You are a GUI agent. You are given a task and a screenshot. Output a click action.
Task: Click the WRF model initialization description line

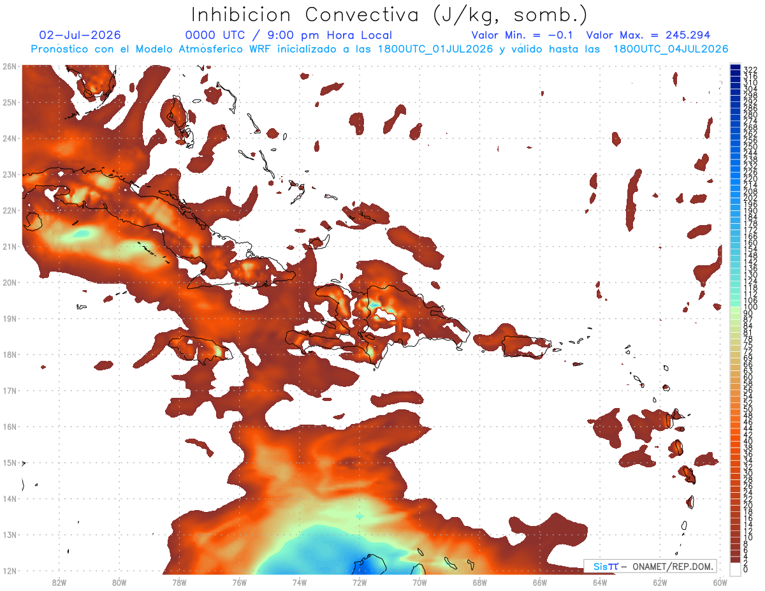(380, 49)
